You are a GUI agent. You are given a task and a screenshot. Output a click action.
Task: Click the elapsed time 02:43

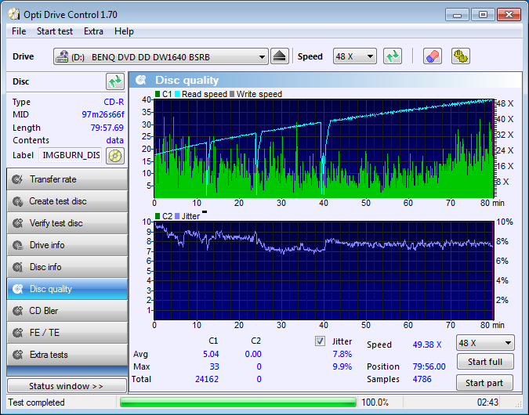point(487,402)
